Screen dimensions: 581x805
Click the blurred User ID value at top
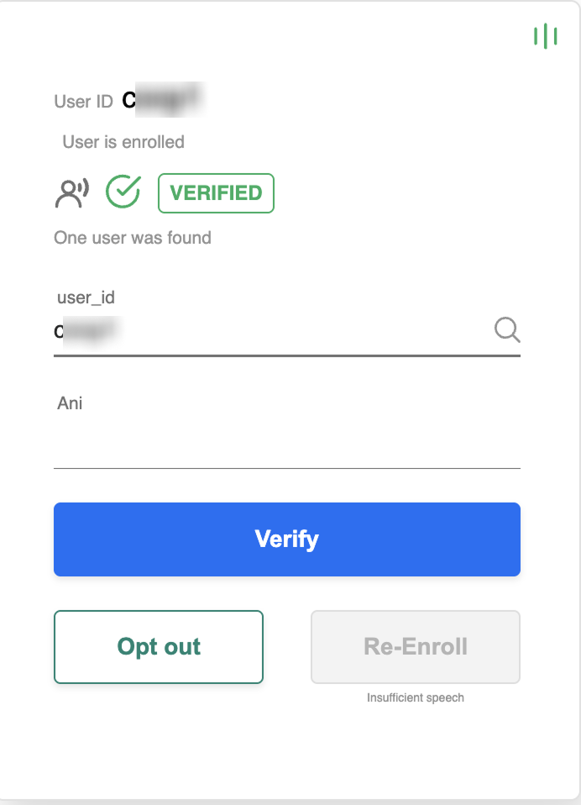(x=164, y=100)
